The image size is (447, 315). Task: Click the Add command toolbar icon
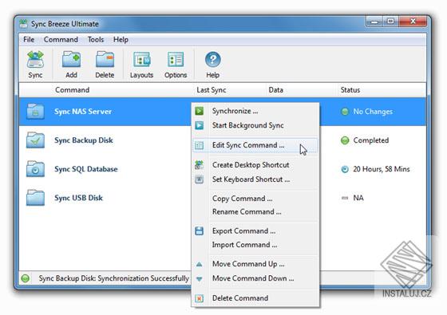click(x=71, y=59)
